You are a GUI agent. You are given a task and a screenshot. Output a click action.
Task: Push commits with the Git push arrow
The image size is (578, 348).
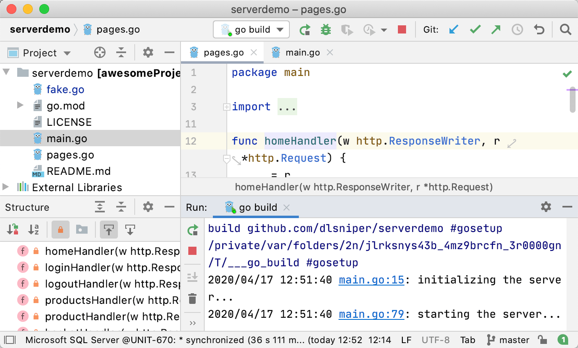(496, 29)
